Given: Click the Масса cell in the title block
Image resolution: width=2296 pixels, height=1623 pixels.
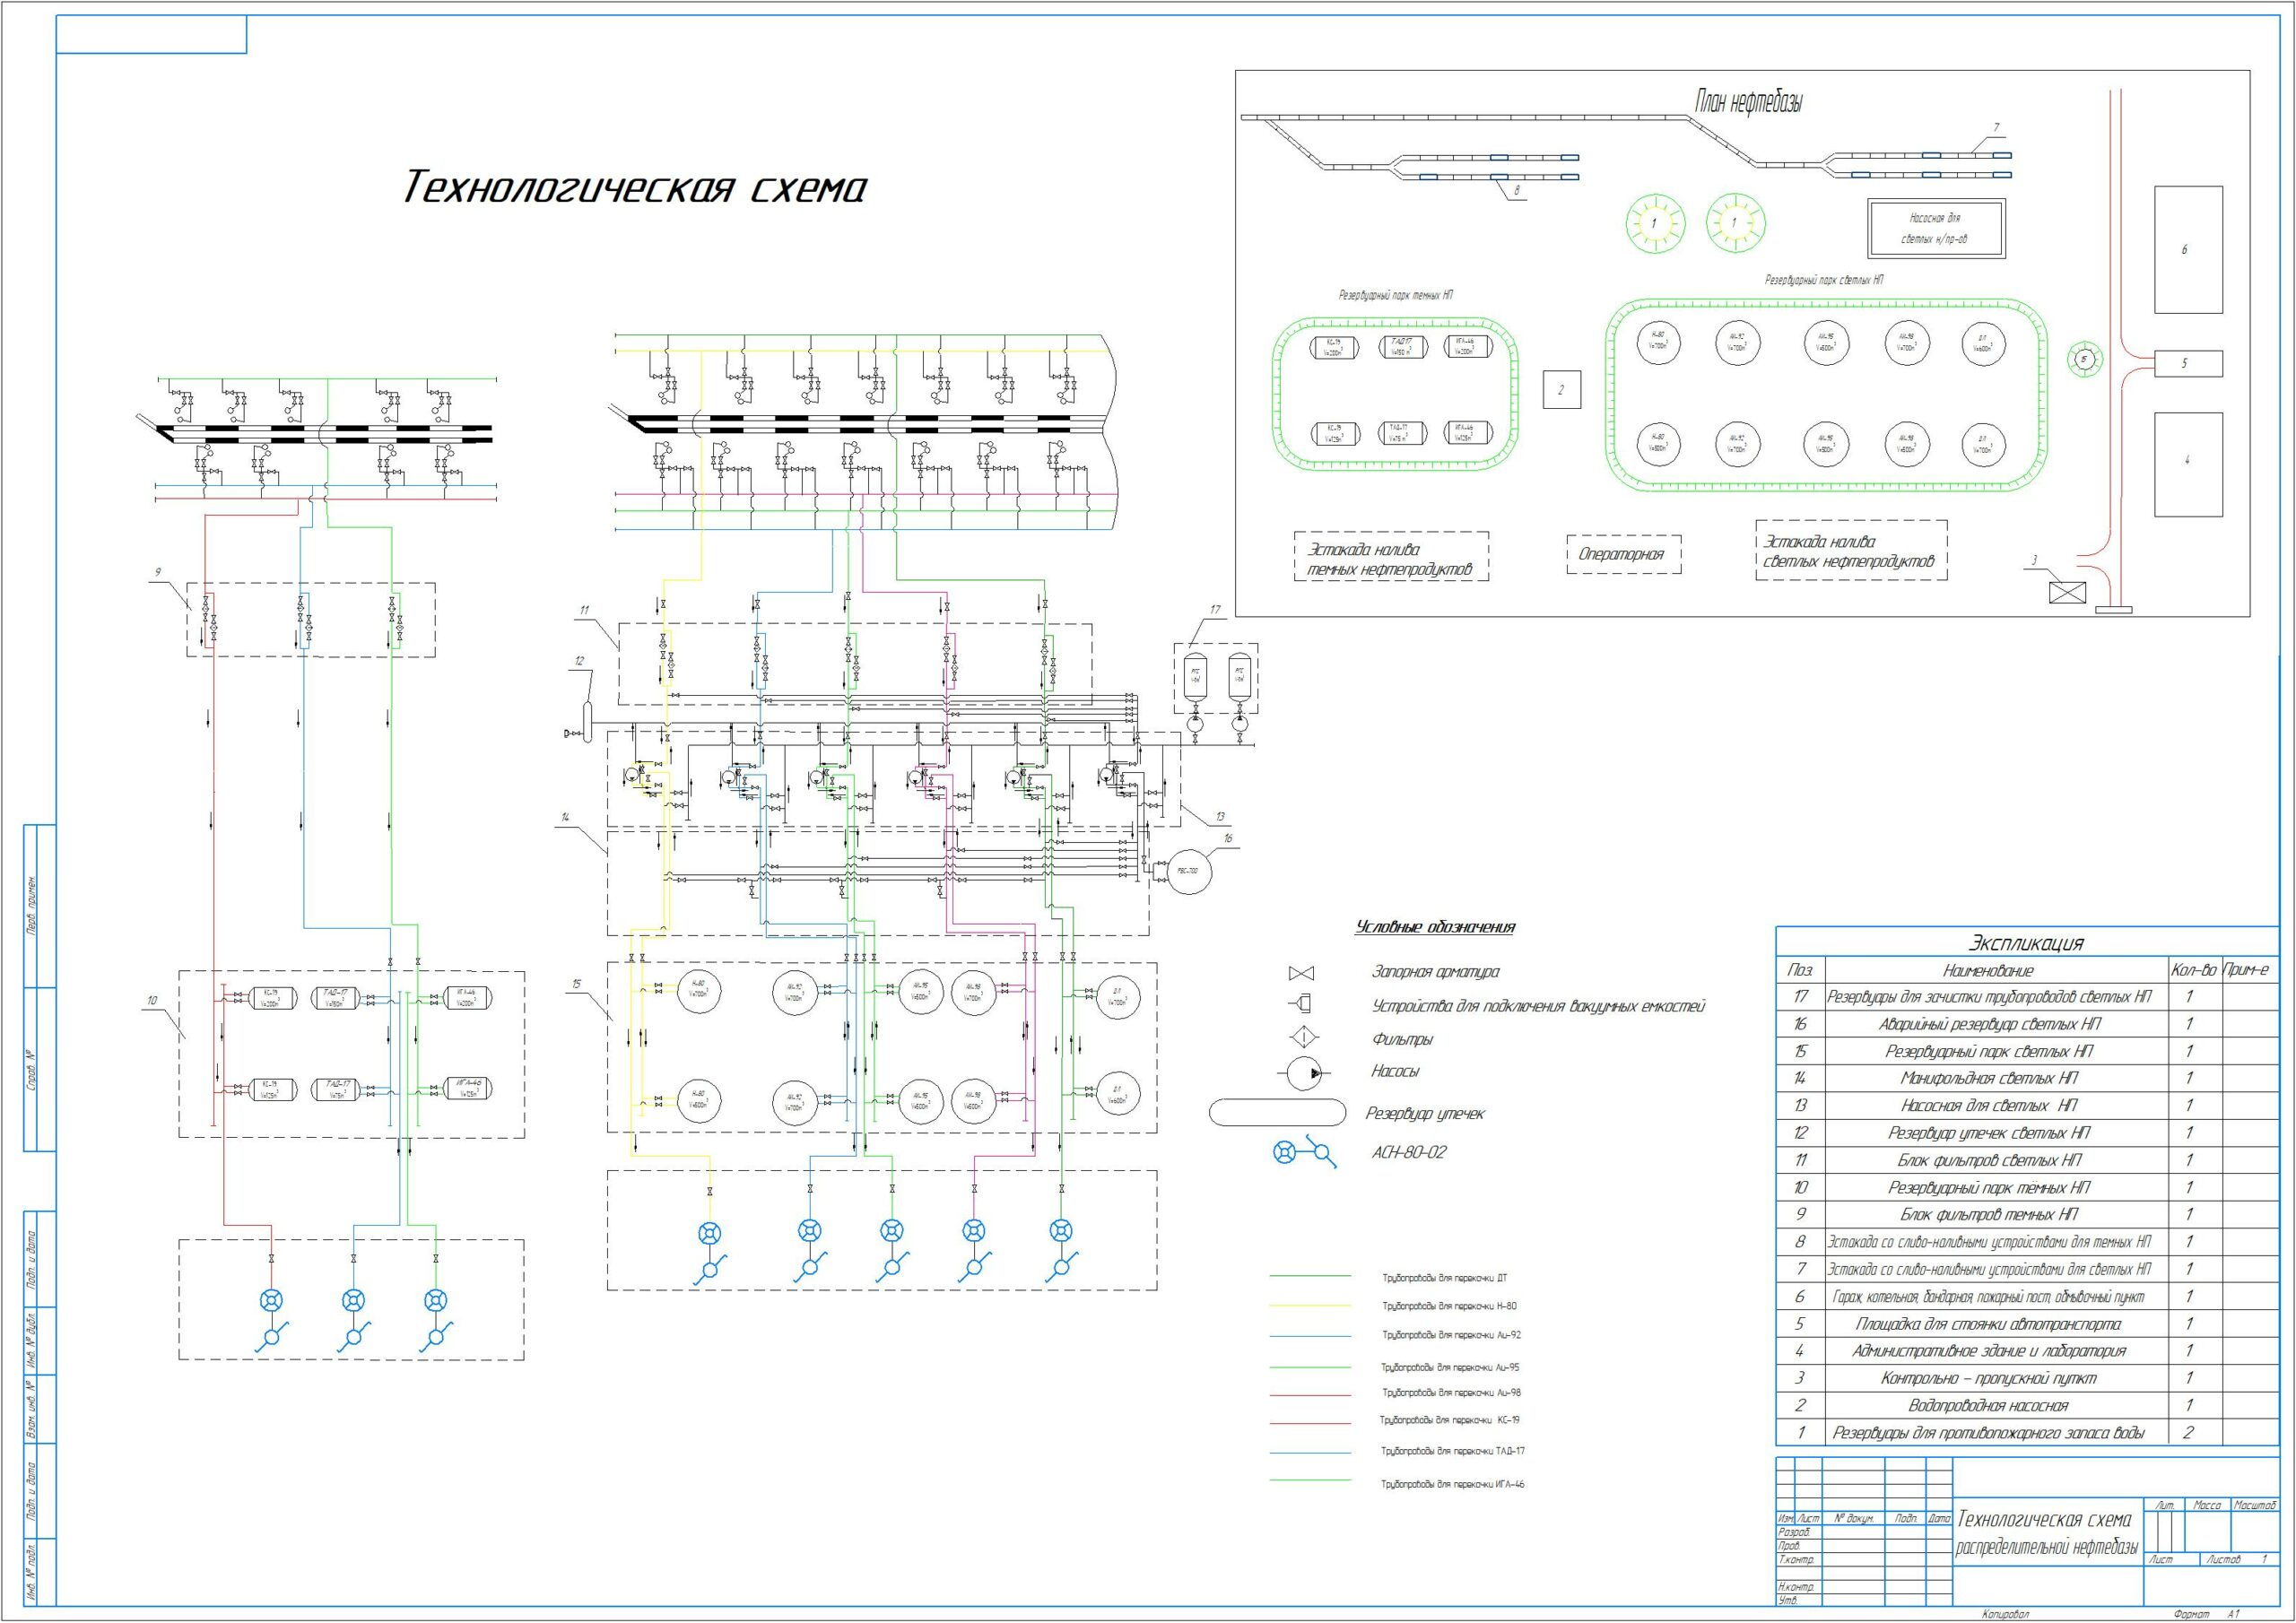Looking at the screenshot, I should point(2207,1505).
